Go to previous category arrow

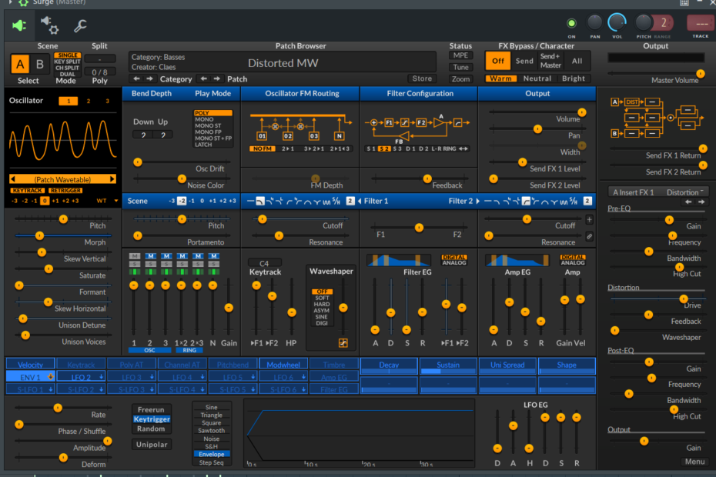[136, 78]
